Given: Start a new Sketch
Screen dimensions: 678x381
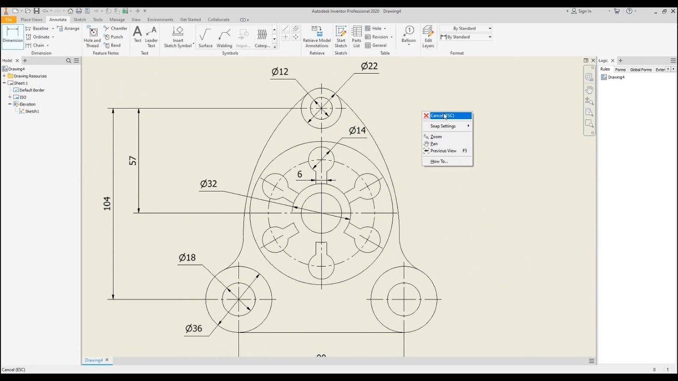Looking at the screenshot, I should [x=341, y=37].
